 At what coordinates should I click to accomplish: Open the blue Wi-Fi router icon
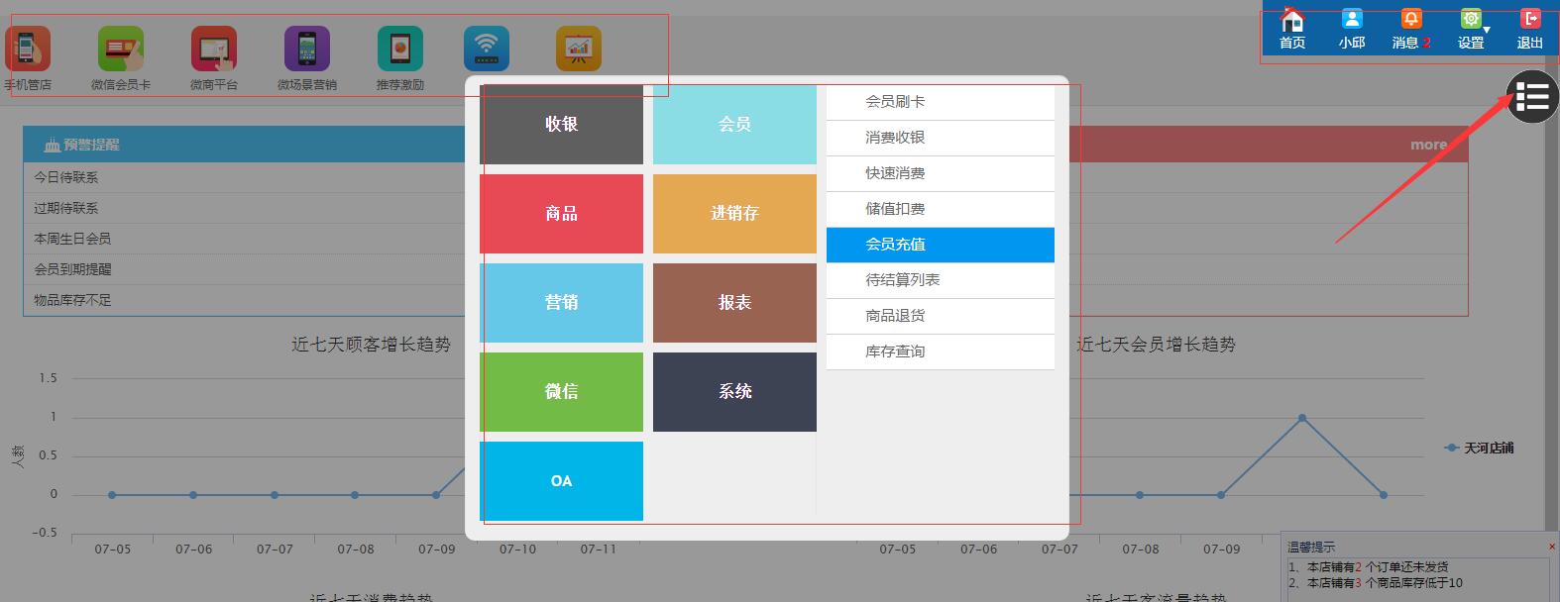[487, 49]
